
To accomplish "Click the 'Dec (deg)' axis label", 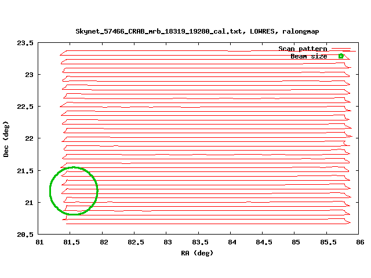I will tap(6, 139).
